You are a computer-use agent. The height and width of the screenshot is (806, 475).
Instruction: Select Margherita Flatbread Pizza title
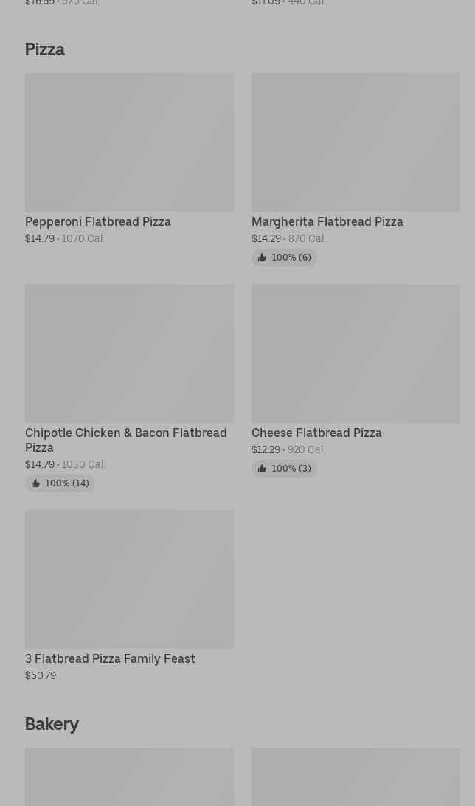(327, 221)
